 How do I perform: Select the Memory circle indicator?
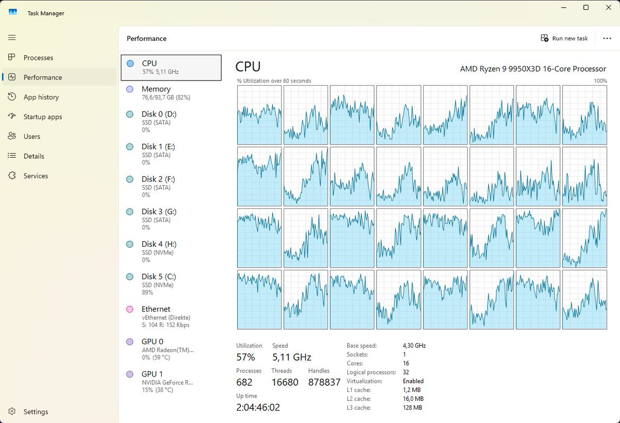[x=130, y=89]
